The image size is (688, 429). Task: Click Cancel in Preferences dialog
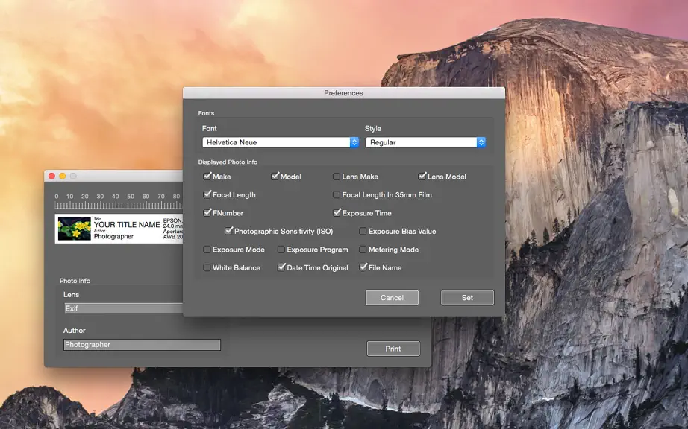pyautogui.click(x=392, y=298)
